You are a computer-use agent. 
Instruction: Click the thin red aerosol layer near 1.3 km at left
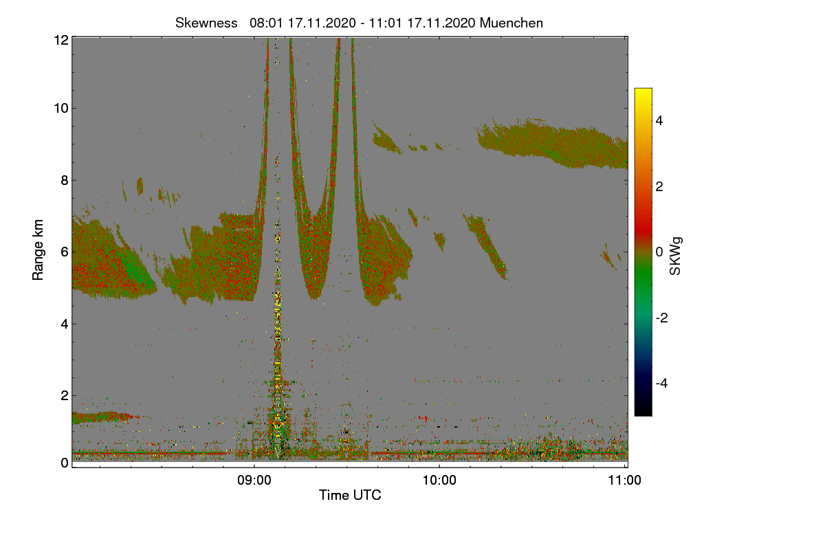[103, 417]
